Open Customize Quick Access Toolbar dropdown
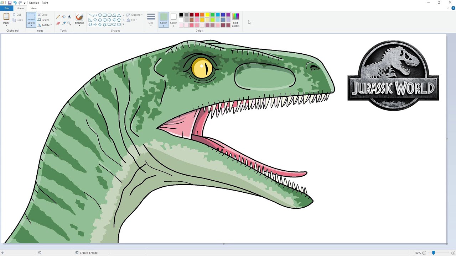456x256 pixels. click(x=25, y=3)
